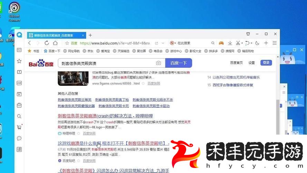
Task: Click the blue 百度一下 search button
Action: pyautogui.click(x=179, y=63)
